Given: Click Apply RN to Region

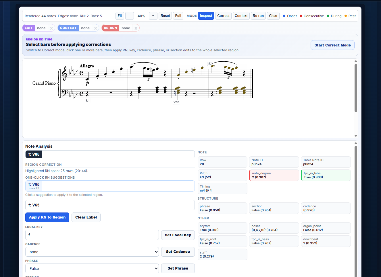Looking at the screenshot, I should coord(47,217).
